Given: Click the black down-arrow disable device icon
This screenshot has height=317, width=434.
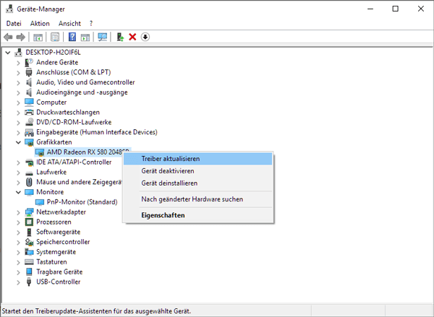Looking at the screenshot, I should pyautogui.click(x=145, y=37).
